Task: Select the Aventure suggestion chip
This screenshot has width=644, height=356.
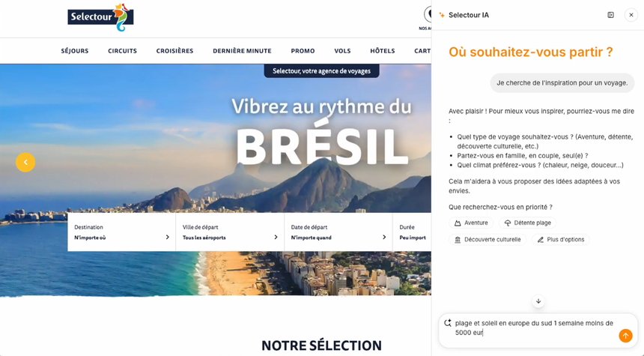Action: coord(471,223)
